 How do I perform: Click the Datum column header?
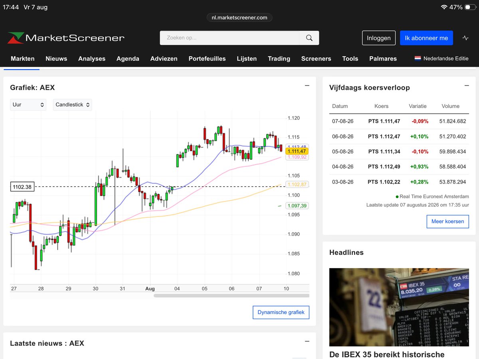click(340, 106)
